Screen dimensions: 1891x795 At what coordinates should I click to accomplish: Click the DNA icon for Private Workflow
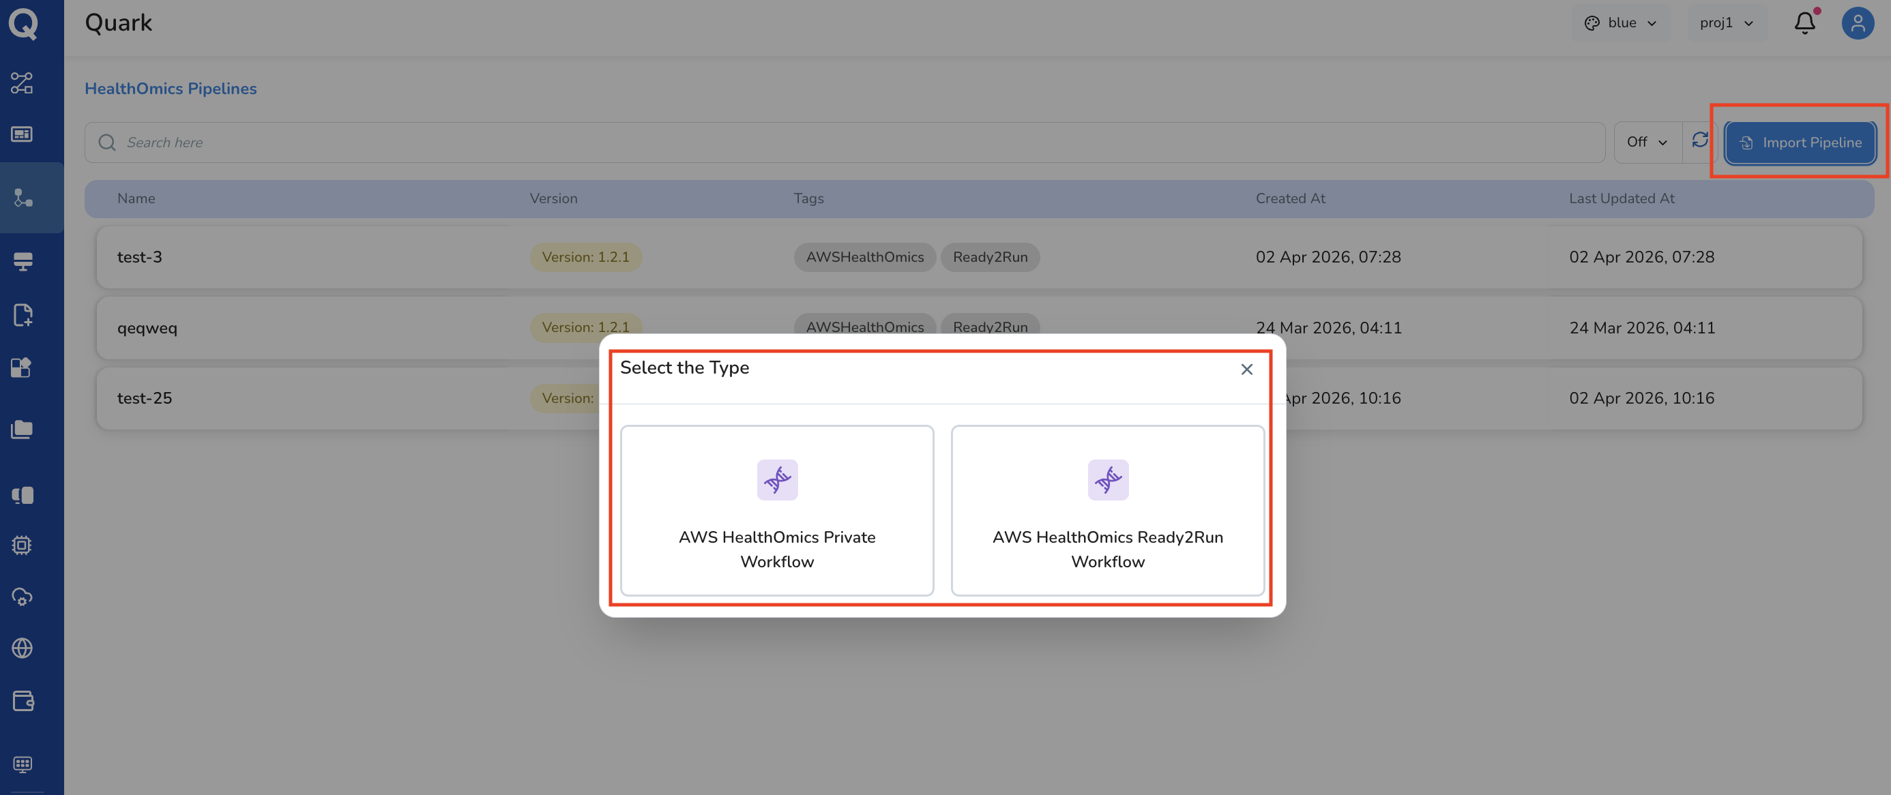click(x=778, y=479)
